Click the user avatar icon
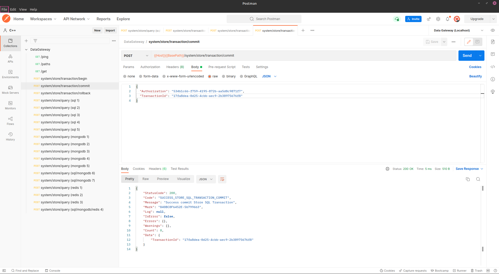 pyautogui.click(x=457, y=19)
